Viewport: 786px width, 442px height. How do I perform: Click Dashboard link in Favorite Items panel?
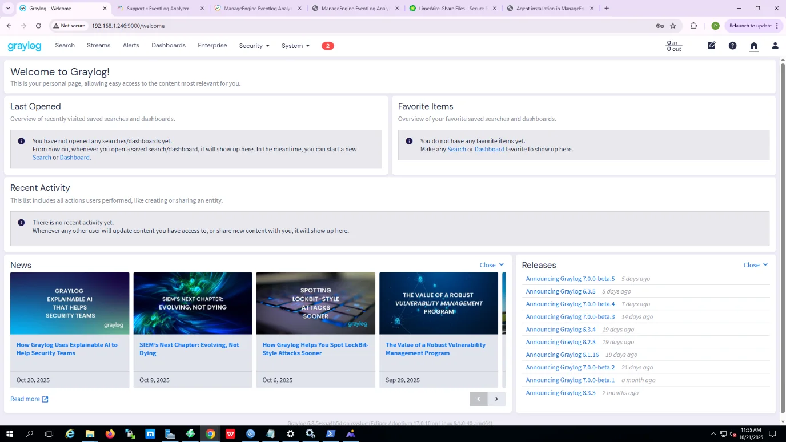click(x=489, y=149)
